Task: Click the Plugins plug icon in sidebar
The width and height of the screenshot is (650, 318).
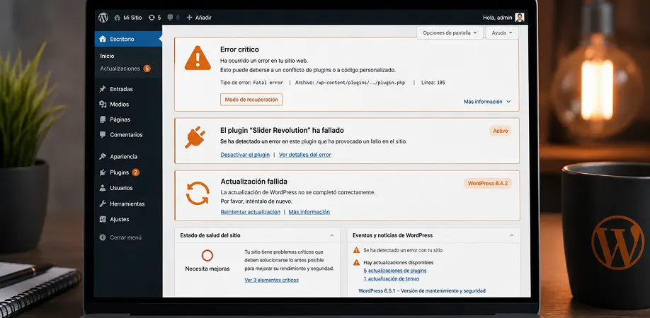Action: click(103, 172)
